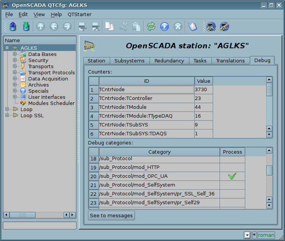The height and width of the screenshot is (241, 285).
Task: Switch to the Translations tab
Action: pyautogui.click(x=230, y=61)
